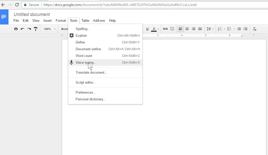Image resolution: width=268 pixels, height=155 pixels.
Task: Rename the Untitled document title
Action: (32, 14)
